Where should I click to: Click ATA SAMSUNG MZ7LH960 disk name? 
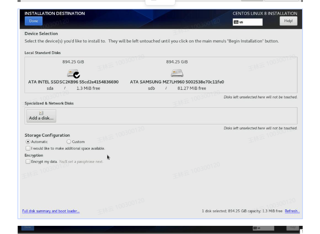pyautogui.click(x=177, y=82)
